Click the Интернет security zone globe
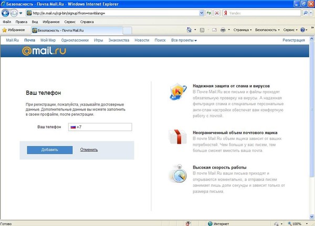 [210, 223]
